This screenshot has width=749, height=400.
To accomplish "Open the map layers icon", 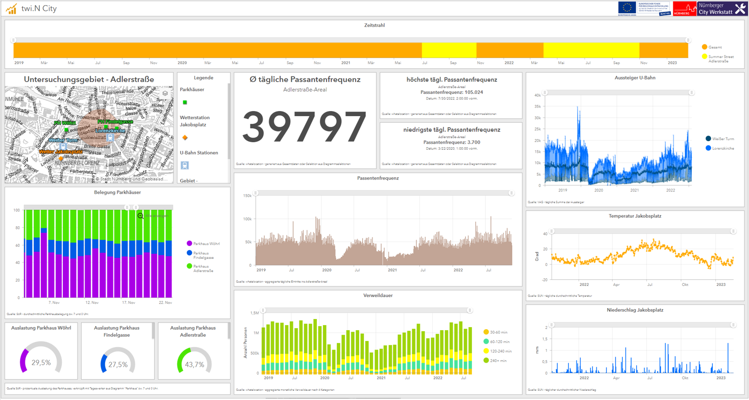I will [x=165, y=93].
